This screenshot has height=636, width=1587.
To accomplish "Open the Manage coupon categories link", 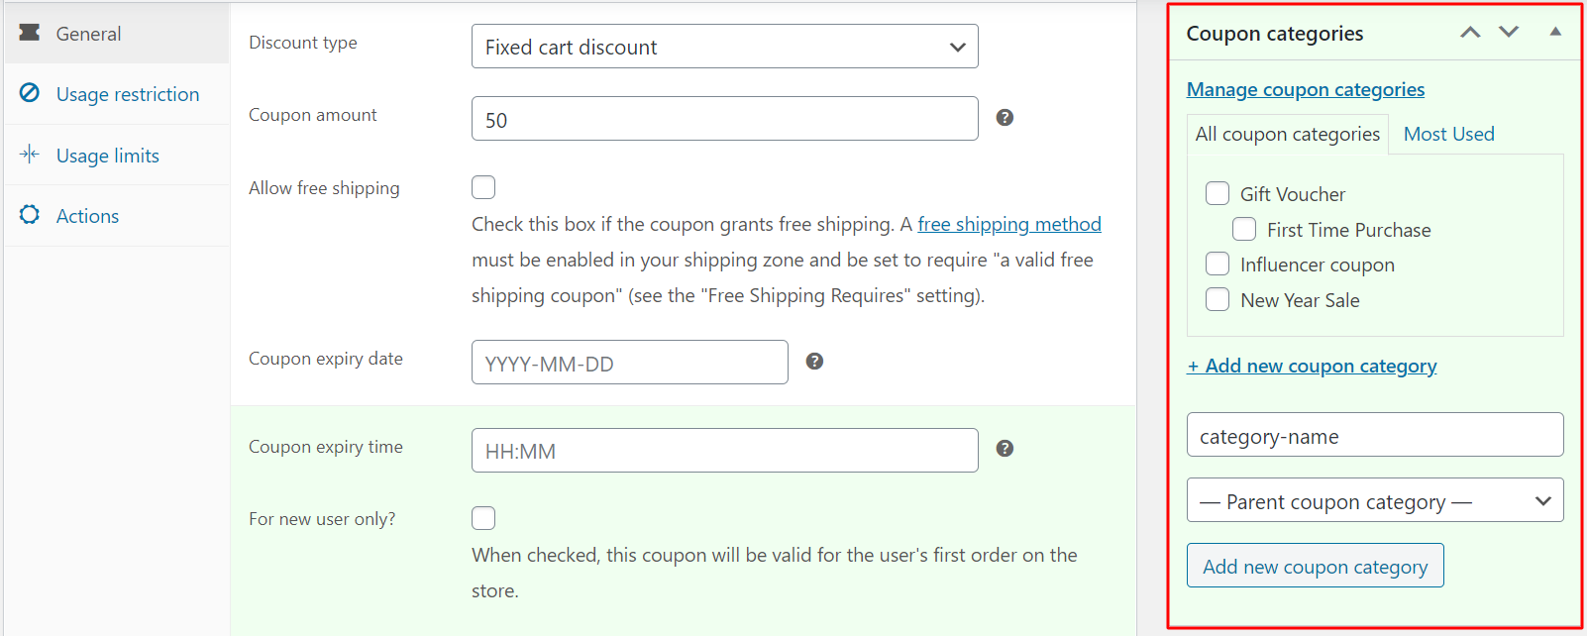I will coord(1305,89).
